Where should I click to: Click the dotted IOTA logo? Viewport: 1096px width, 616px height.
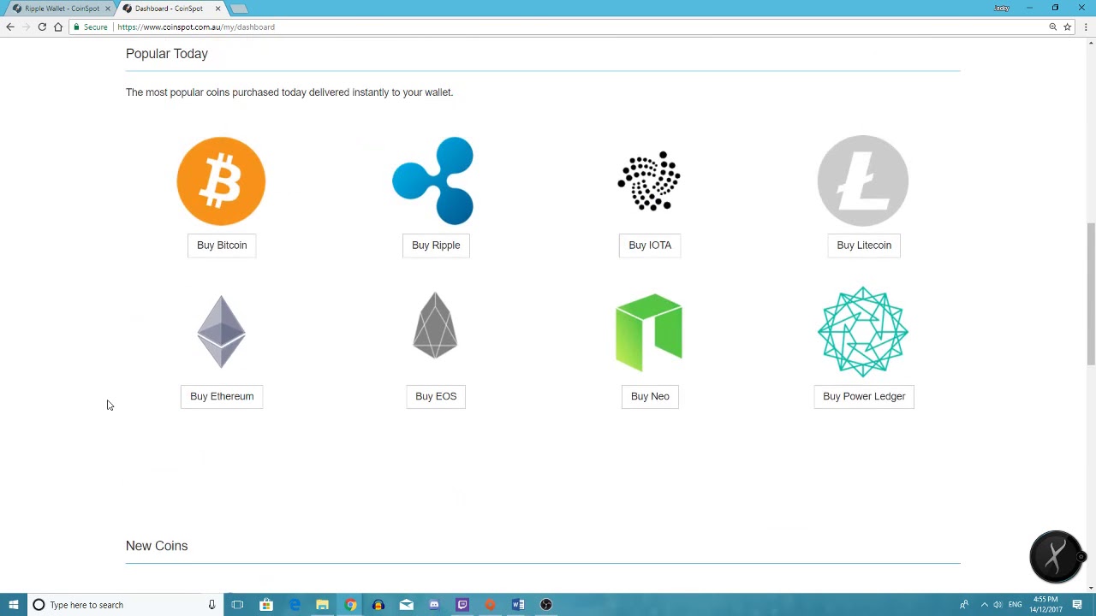pyautogui.click(x=649, y=181)
